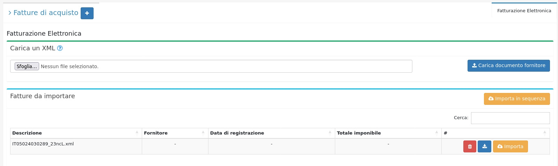558x166 pixels.
Task: Click the help question mark icon
Action: click(60, 48)
